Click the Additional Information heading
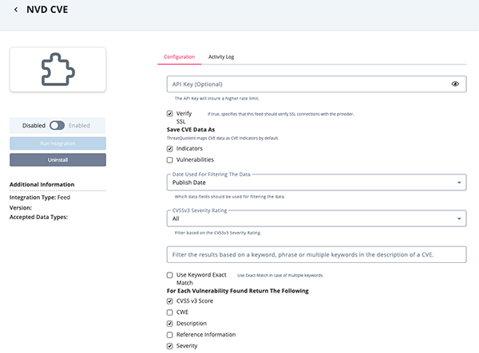Image resolution: width=479 pixels, height=353 pixels. (x=42, y=184)
